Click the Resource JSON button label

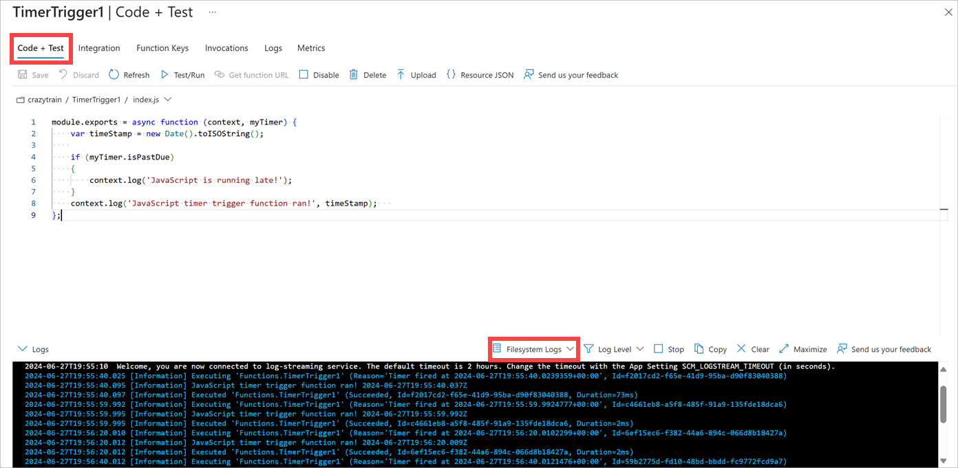click(487, 75)
